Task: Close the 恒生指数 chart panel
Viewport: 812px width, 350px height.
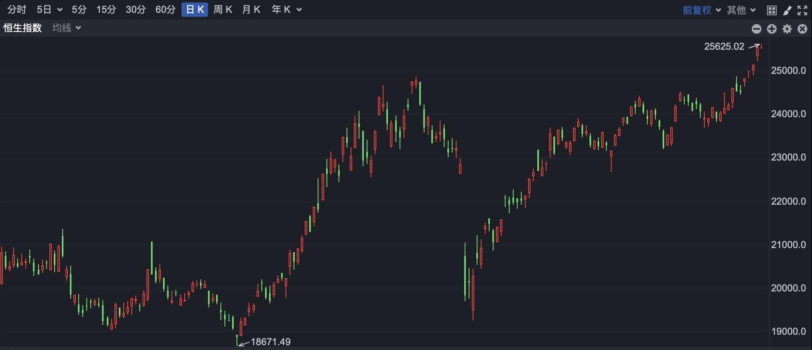Action: point(802,29)
